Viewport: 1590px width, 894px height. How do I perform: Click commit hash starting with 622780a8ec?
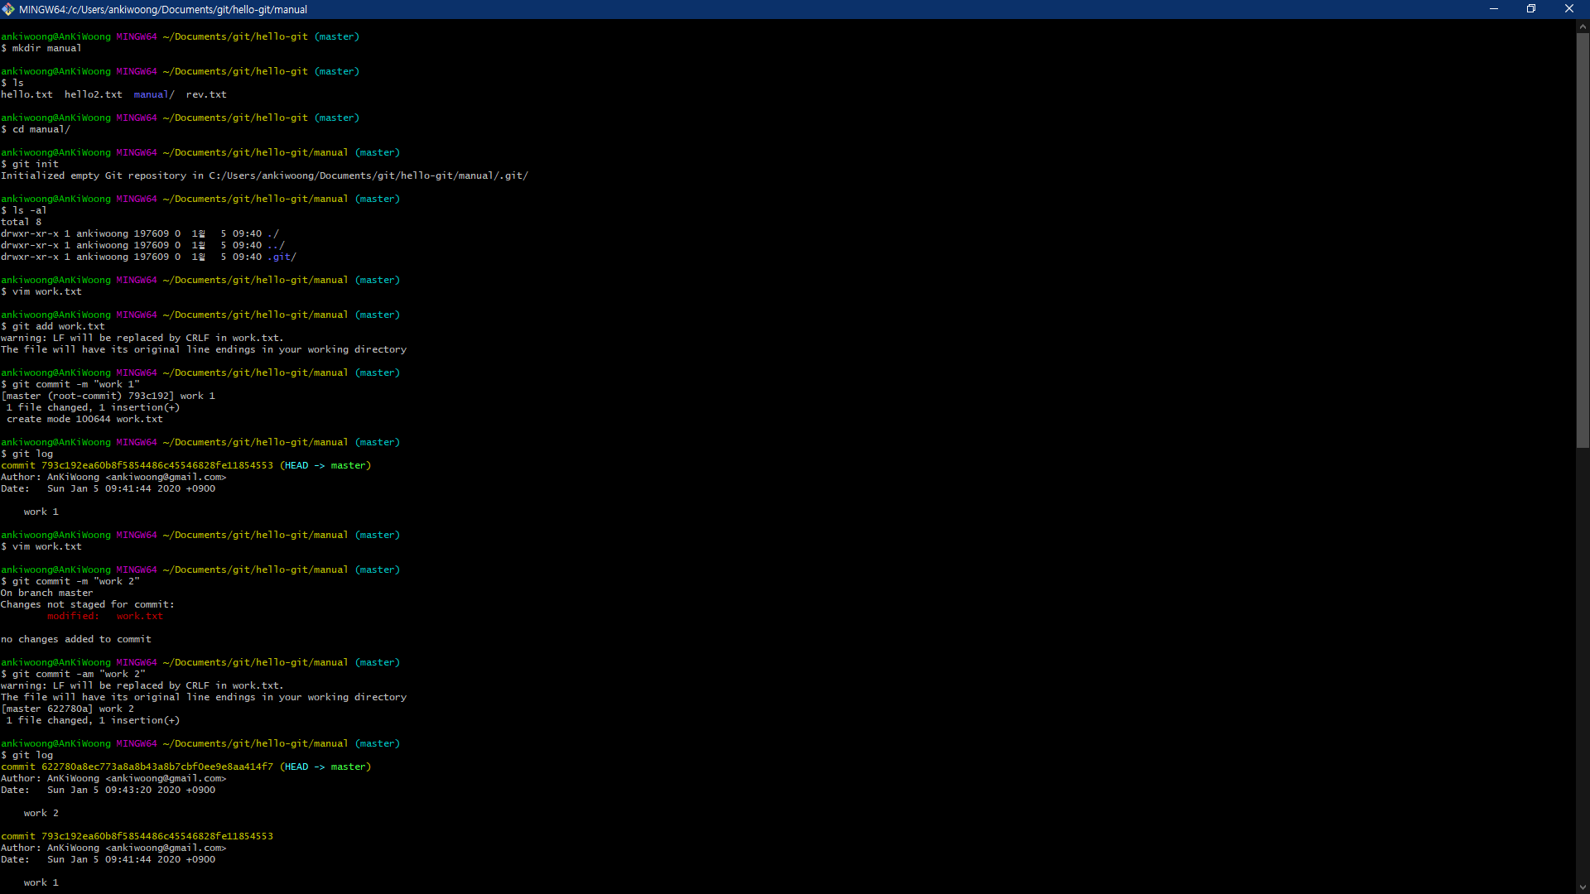[x=157, y=767]
